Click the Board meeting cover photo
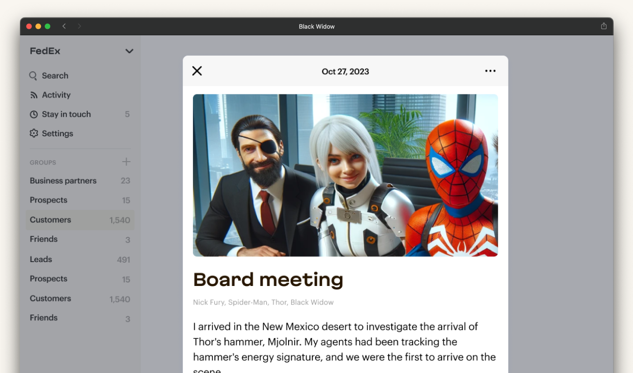 coord(345,175)
